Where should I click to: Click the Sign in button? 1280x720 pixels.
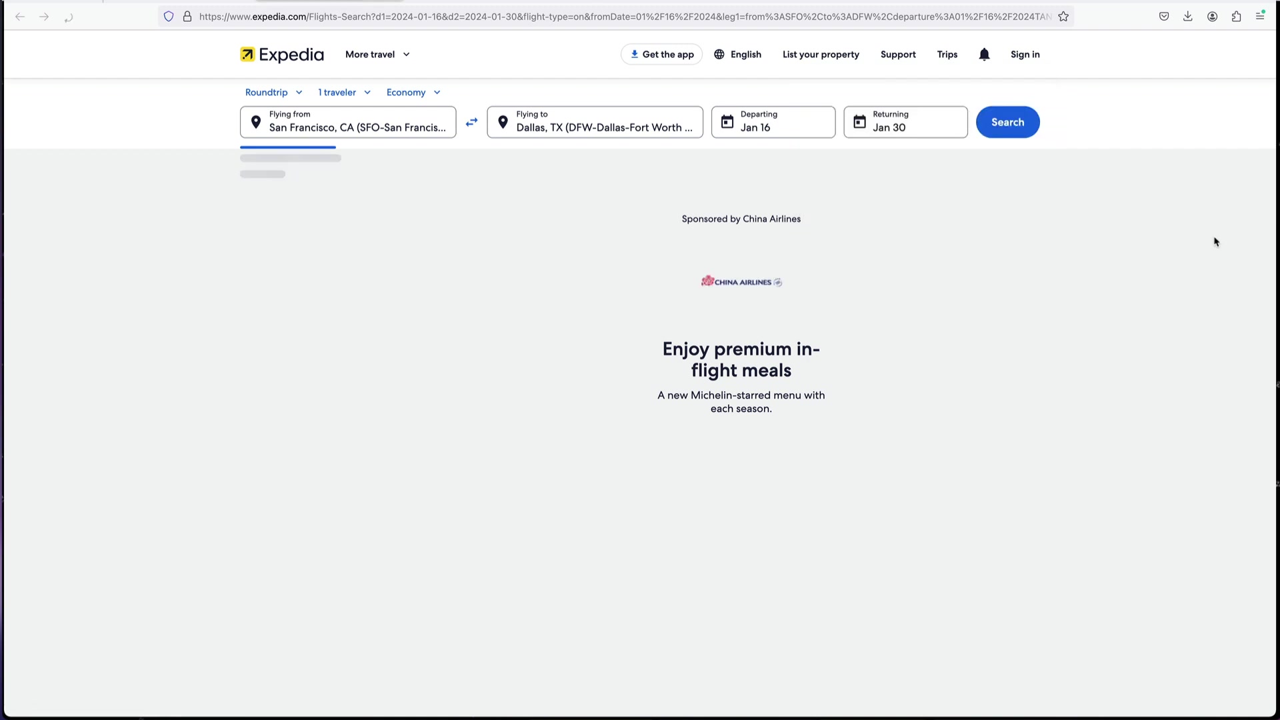1025,55
